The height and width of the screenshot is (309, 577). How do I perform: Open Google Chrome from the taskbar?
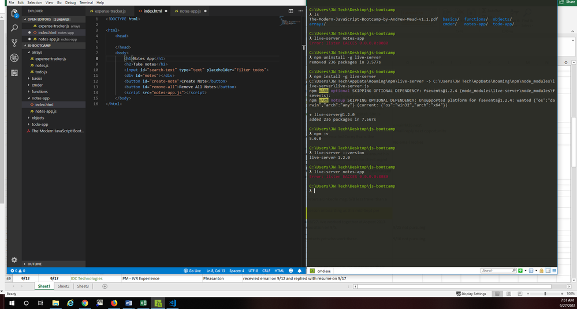coord(85,303)
